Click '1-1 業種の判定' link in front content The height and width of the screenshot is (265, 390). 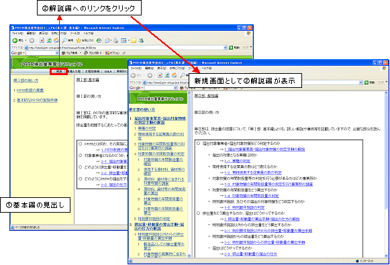237,161
